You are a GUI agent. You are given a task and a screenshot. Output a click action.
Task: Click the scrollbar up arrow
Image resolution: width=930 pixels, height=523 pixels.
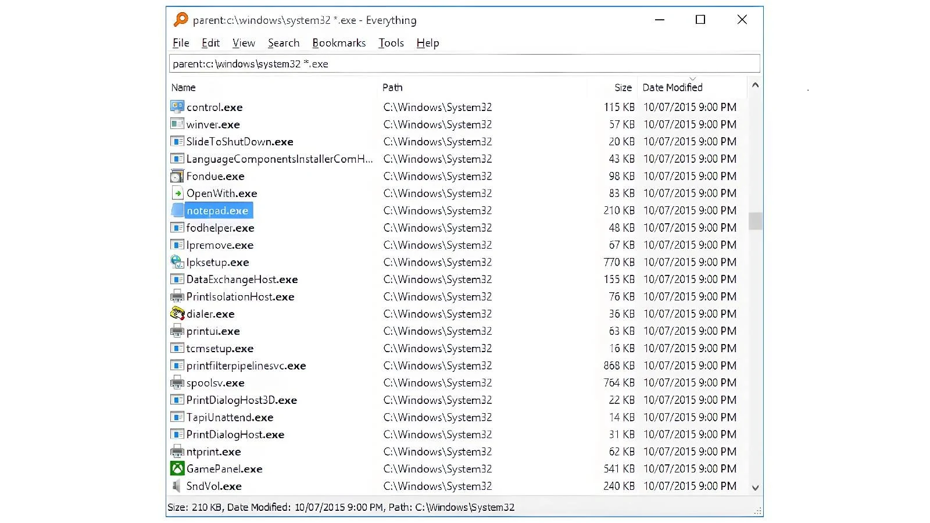[x=755, y=85]
